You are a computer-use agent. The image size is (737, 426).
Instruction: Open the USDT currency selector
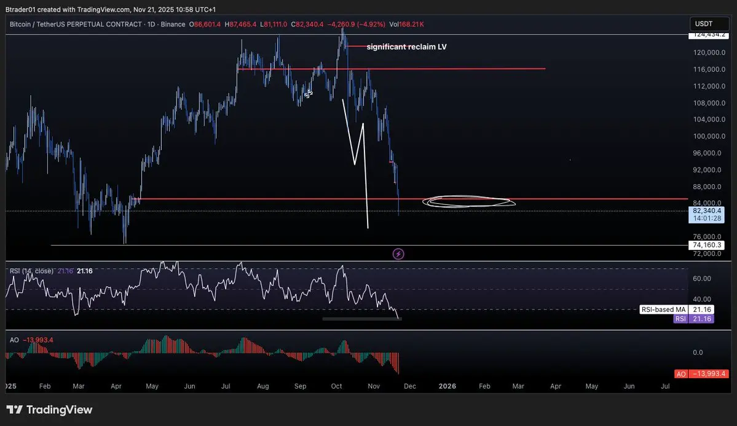[x=709, y=23]
